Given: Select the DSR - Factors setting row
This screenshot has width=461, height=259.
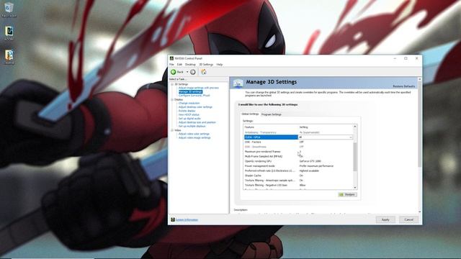Looking at the screenshot, I should click(x=298, y=142).
